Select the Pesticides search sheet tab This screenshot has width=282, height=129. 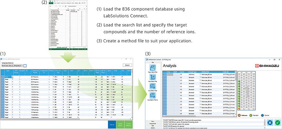(62, 47)
